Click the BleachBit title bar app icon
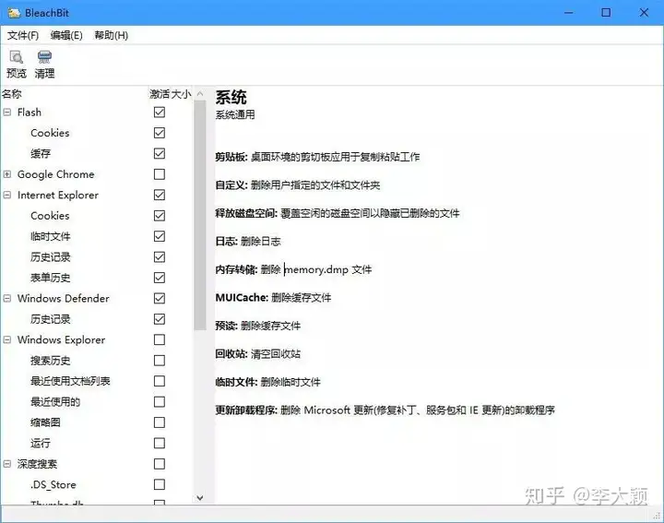The height and width of the screenshot is (523, 664). tap(14, 13)
